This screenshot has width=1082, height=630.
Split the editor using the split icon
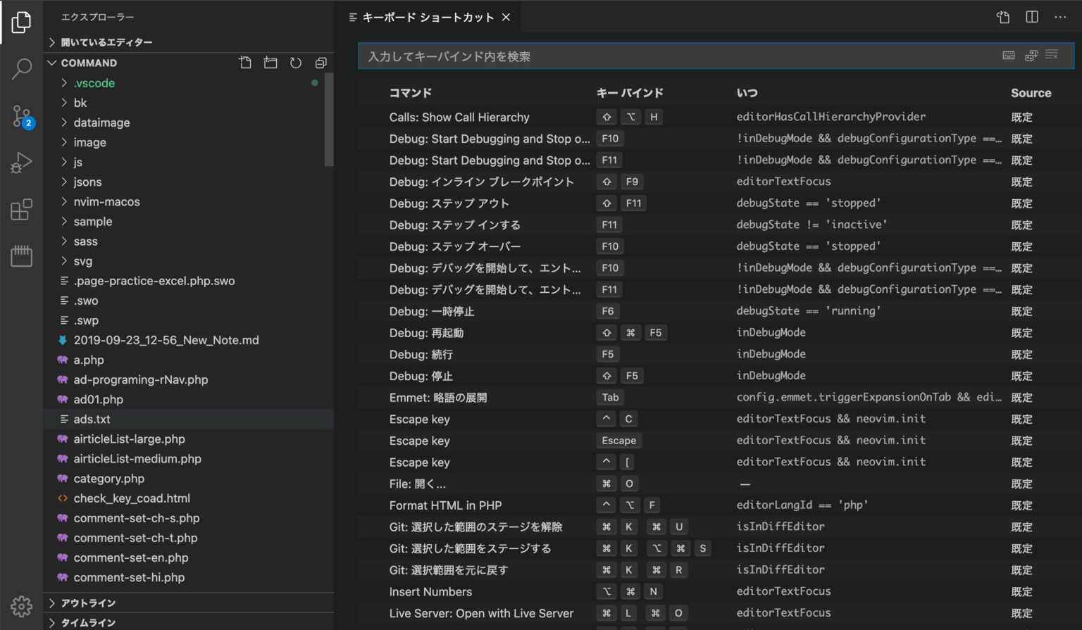point(1031,17)
